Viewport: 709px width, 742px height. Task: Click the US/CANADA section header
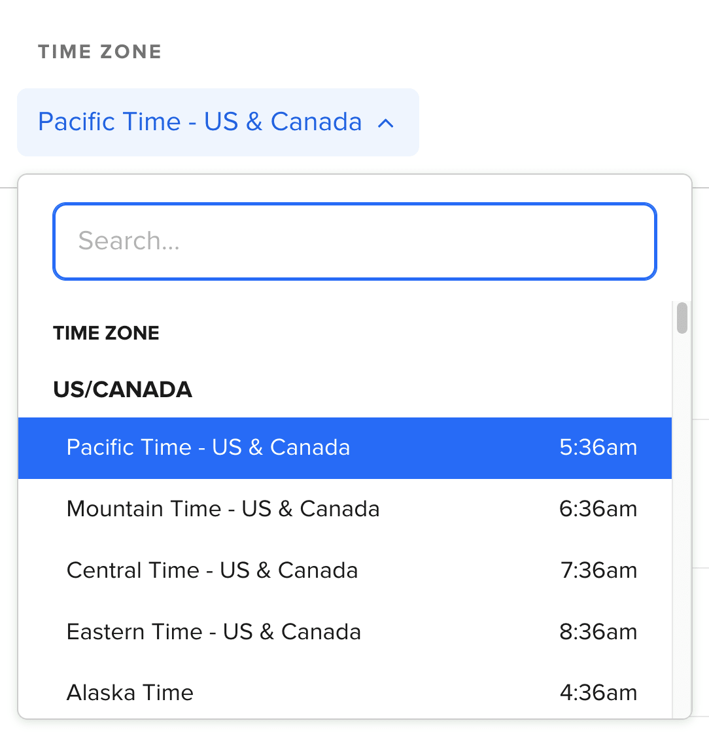pos(122,389)
